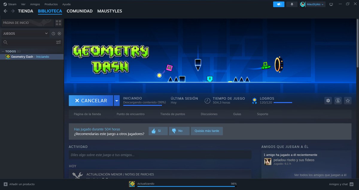
Task: Open advanced filter sliders icon
Action: [x=58, y=42]
